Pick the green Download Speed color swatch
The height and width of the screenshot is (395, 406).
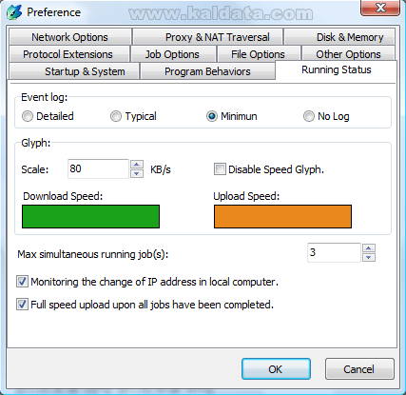pyautogui.click(x=90, y=216)
